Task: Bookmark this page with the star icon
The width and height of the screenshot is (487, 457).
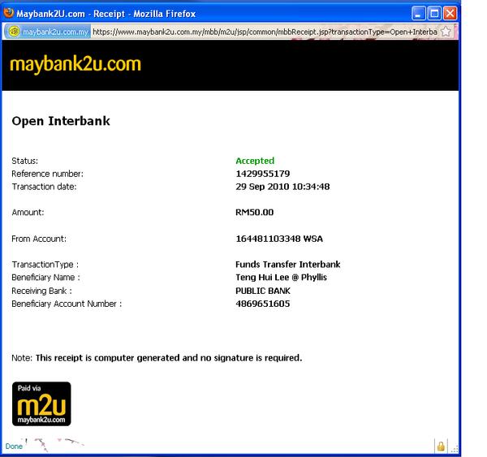Action: (446, 32)
